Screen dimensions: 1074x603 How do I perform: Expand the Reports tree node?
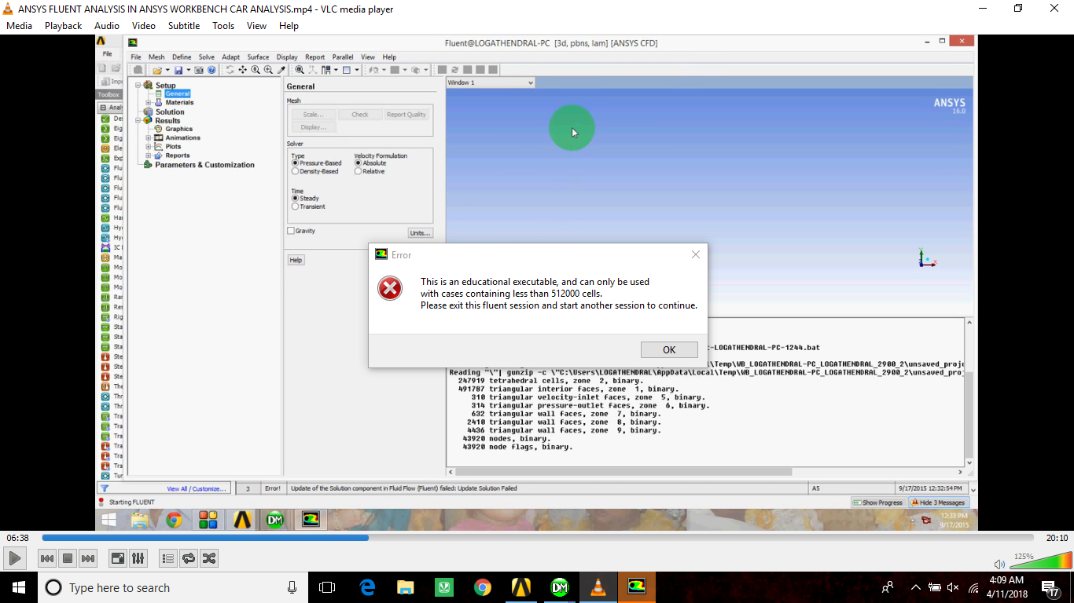148,155
